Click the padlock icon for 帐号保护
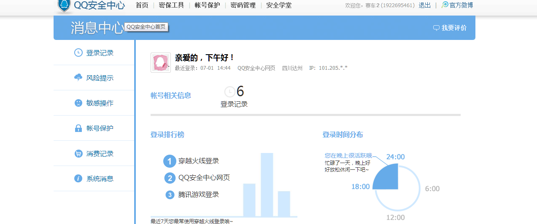This screenshot has height=224, width=537. coord(78,128)
